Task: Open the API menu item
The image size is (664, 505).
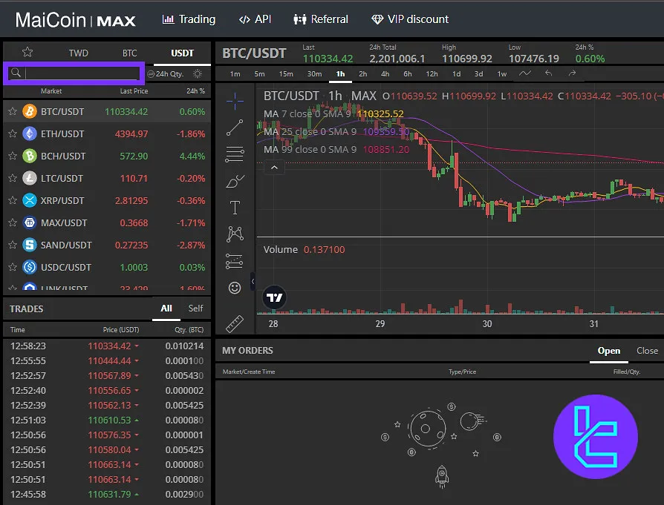Action: pyautogui.click(x=255, y=19)
